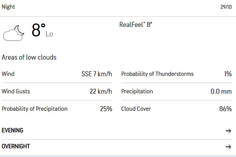The height and width of the screenshot is (157, 236).
Task: Select the 22 km/h gusts value
Action: (x=100, y=91)
